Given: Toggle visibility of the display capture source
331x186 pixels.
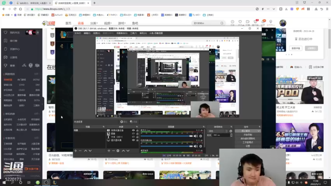Looking at the screenshot, I should (133, 140).
